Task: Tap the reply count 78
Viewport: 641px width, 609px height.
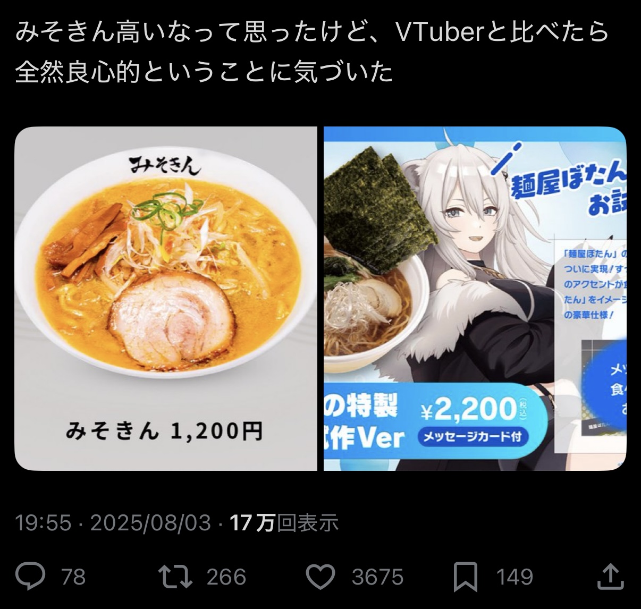Action: click(x=73, y=577)
